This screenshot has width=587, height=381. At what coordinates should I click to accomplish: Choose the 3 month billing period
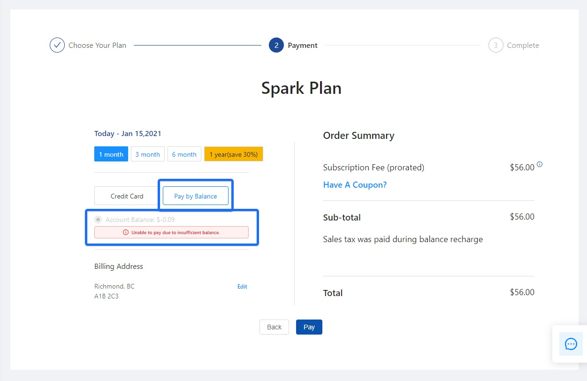click(x=148, y=154)
